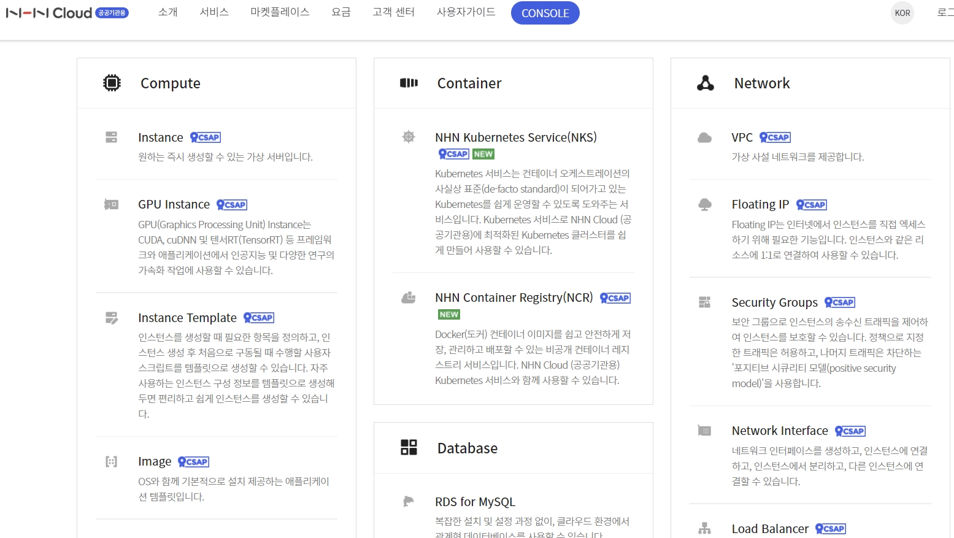Click the NHN Cloud logo

(x=49, y=13)
